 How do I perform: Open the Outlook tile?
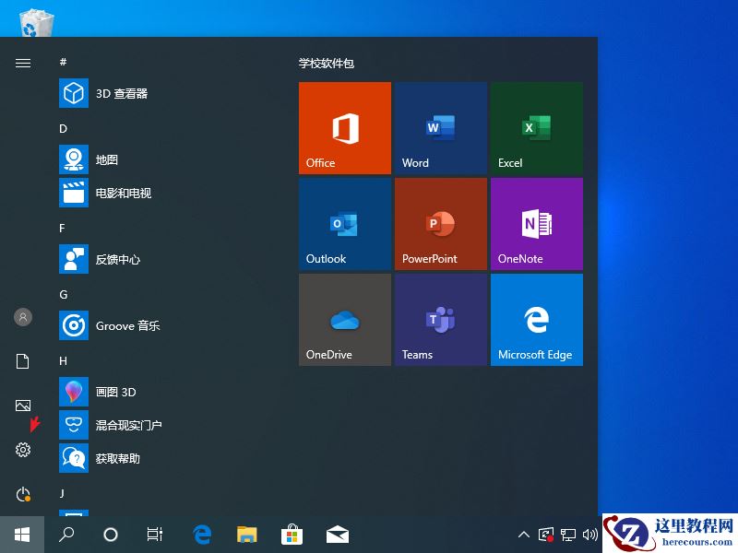tap(344, 223)
